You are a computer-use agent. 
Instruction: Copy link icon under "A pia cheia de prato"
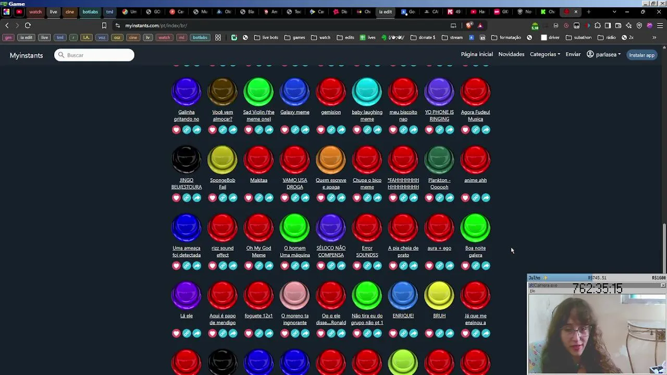403,266
